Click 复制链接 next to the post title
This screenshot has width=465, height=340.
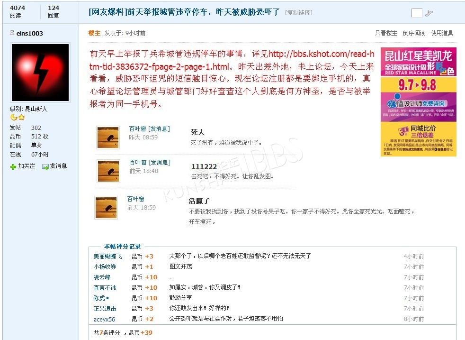pos(299,12)
